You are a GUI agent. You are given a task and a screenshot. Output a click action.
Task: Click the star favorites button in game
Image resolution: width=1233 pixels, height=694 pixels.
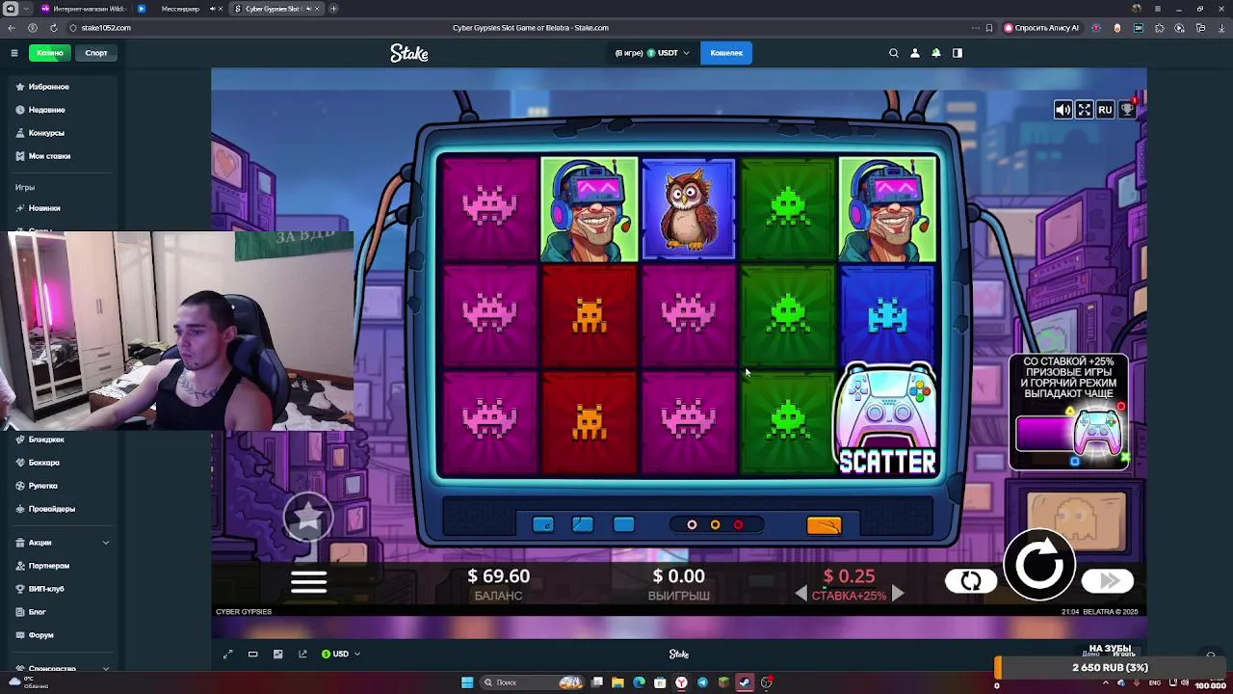pos(308,518)
